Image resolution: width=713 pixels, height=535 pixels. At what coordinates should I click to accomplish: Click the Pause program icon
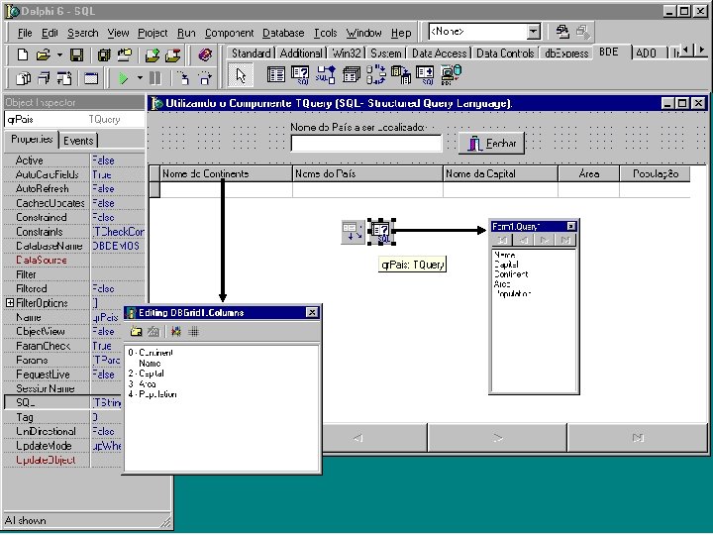coord(155,78)
